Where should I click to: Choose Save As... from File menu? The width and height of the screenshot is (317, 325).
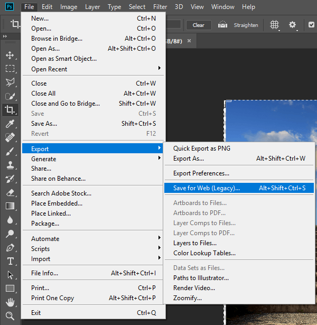tap(93, 124)
